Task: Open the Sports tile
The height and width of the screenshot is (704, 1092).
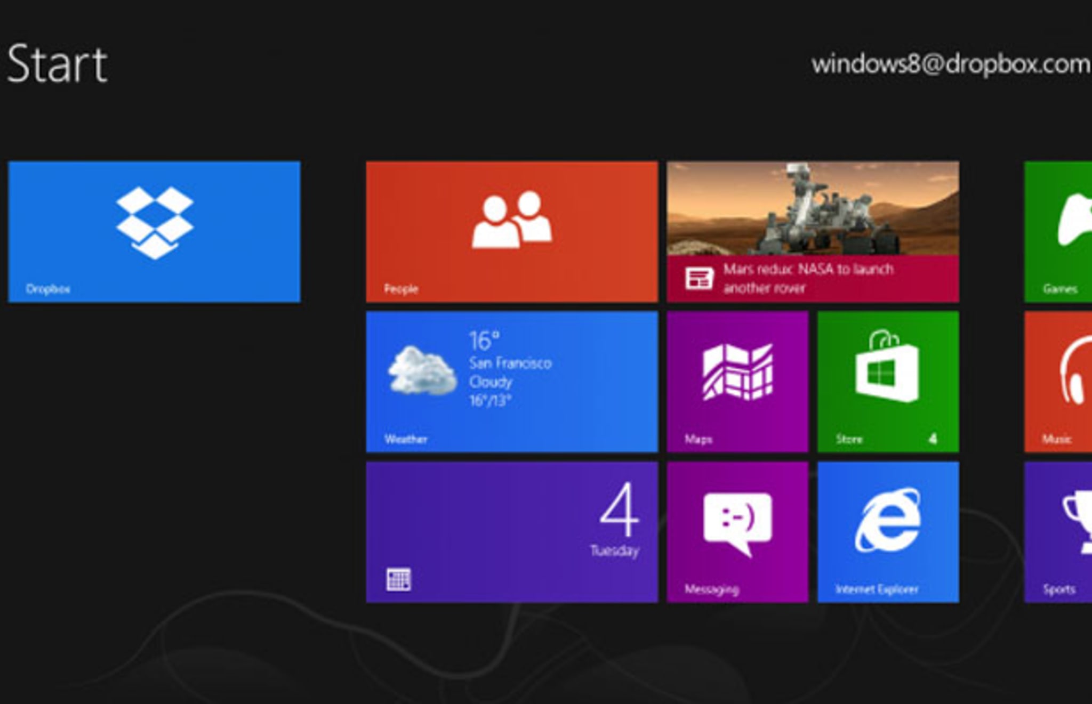Action: [x=1058, y=532]
